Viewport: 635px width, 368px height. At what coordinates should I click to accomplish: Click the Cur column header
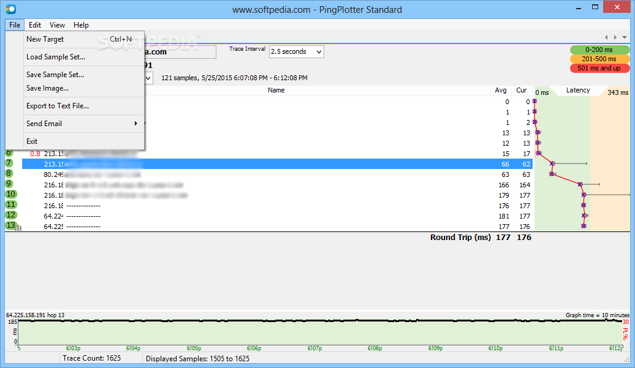pos(522,90)
